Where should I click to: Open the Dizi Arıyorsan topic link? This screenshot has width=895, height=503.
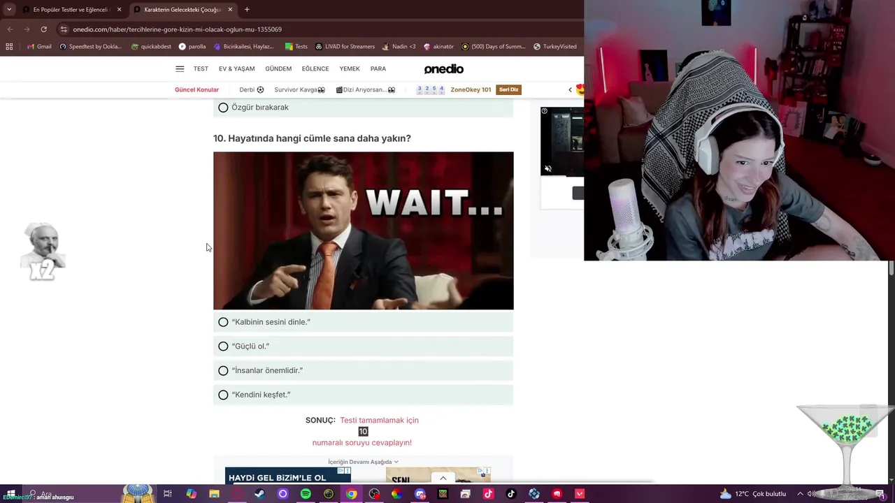(x=366, y=89)
